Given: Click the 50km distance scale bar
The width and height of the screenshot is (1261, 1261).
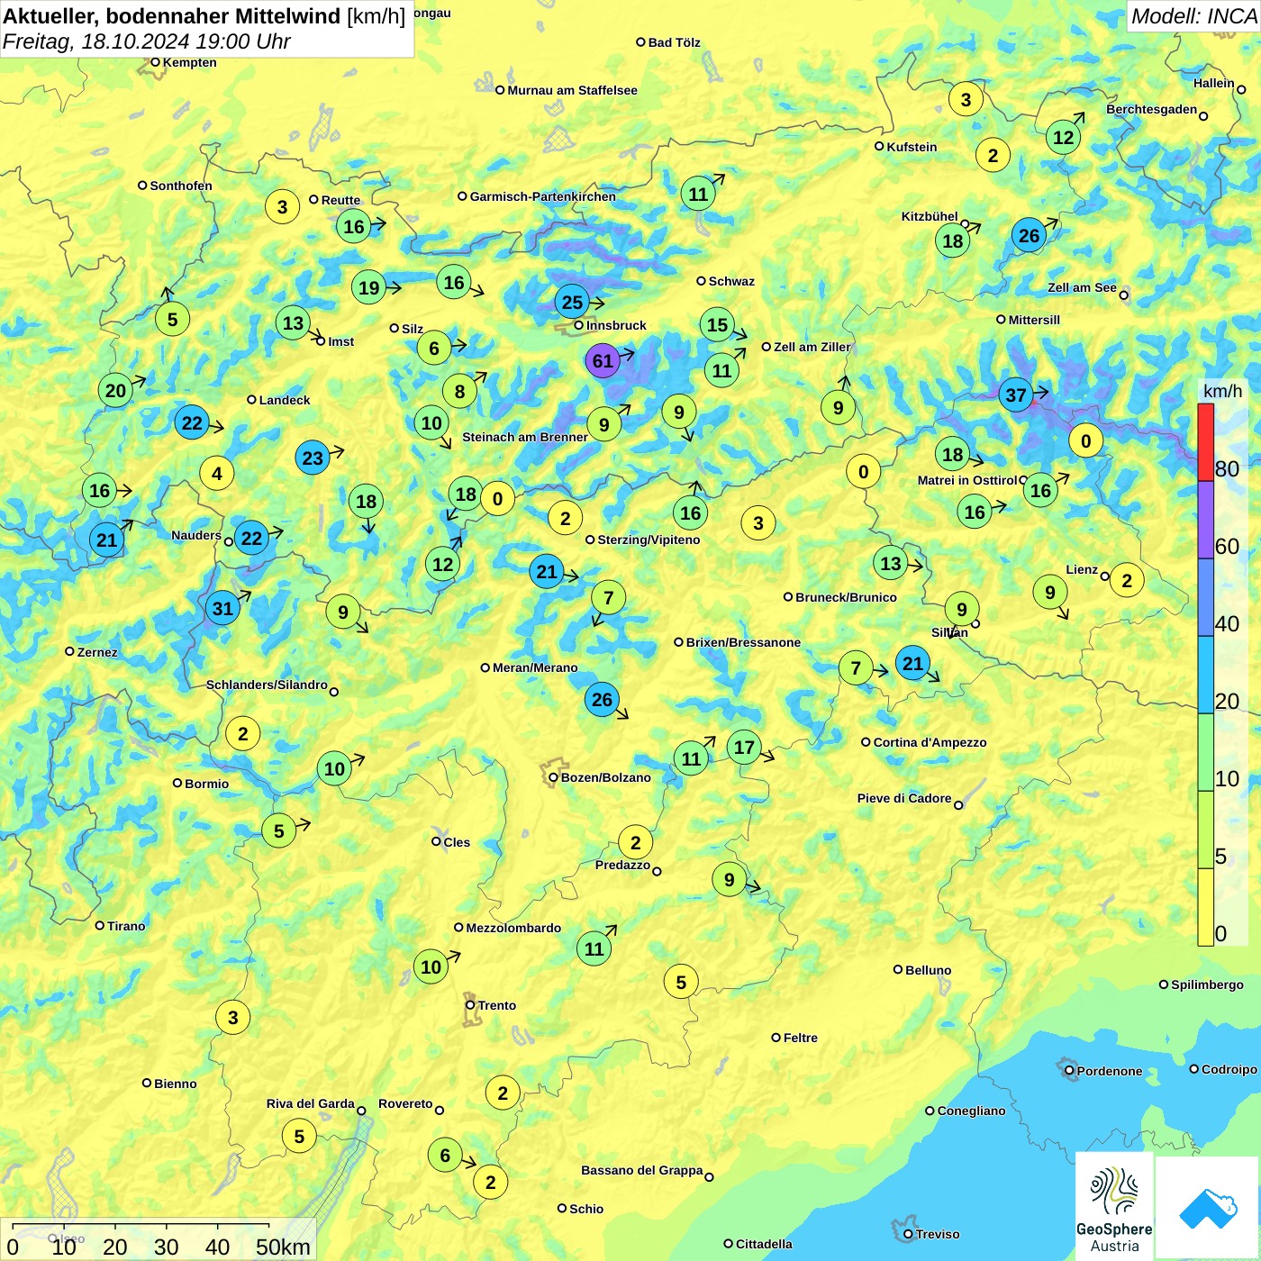Looking at the screenshot, I should pyautogui.click(x=141, y=1226).
